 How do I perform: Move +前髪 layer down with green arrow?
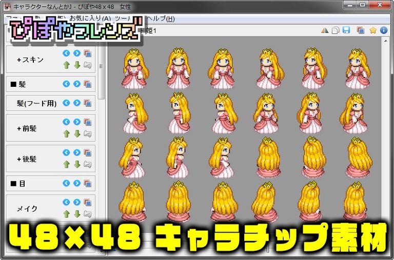pyautogui.click(x=77, y=134)
